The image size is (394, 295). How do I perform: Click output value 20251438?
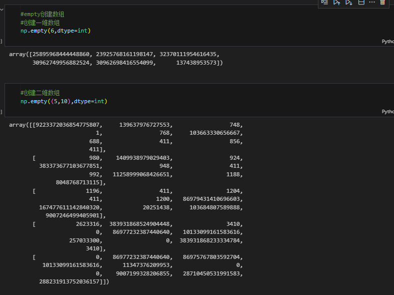point(156,207)
